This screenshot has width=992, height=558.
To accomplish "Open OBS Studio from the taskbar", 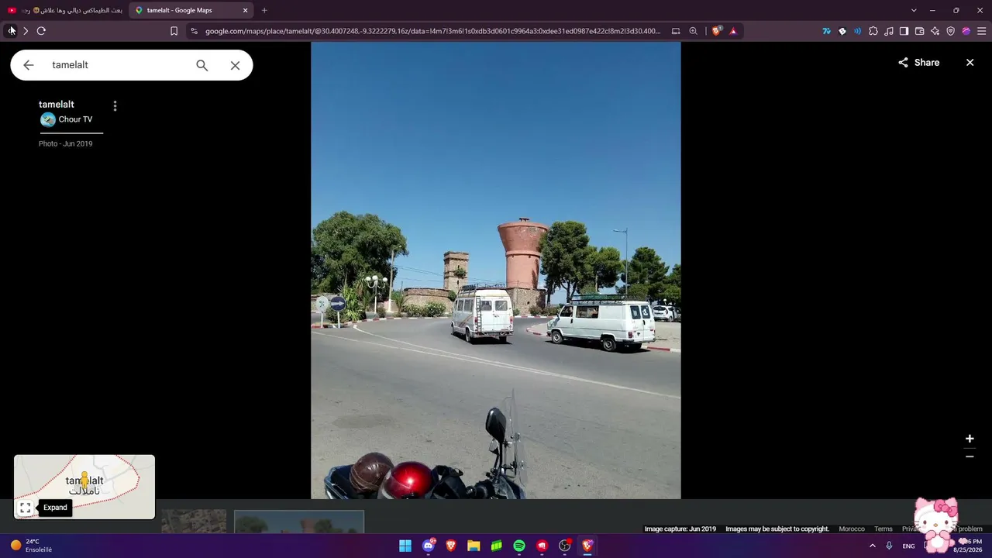I will [x=565, y=546].
